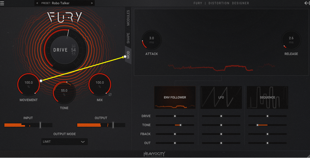The height and width of the screenshot is (158, 310).
Task: Click the INPUT level slider handle
Action: coord(40,125)
